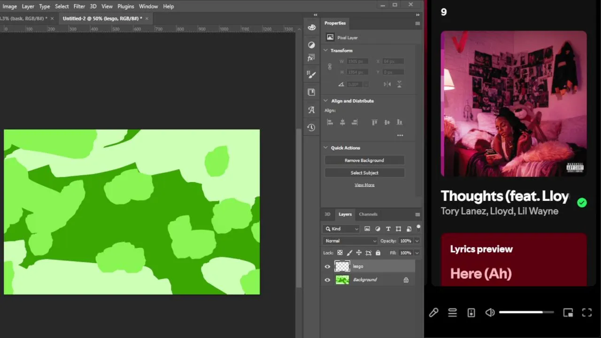The width and height of the screenshot is (601, 338).
Task: Align vertical centers
Action: (x=387, y=122)
